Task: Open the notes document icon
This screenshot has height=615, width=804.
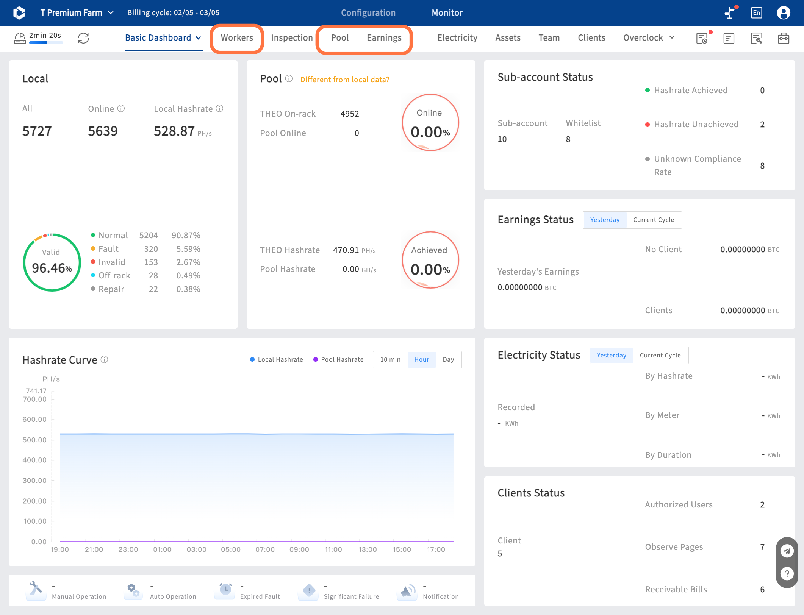Action: [729, 38]
